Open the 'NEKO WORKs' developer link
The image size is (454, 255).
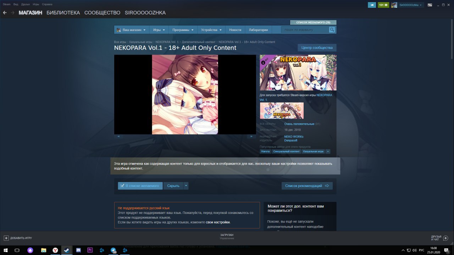tap(294, 136)
